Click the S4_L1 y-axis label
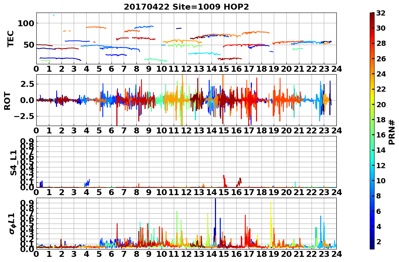The image size is (399, 262). [13, 163]
